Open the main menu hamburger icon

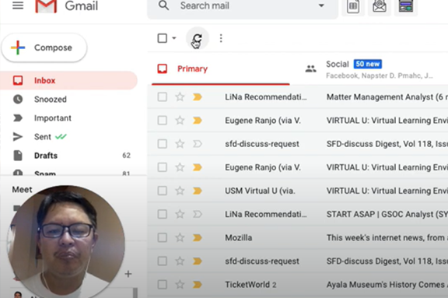pos(18,5)
